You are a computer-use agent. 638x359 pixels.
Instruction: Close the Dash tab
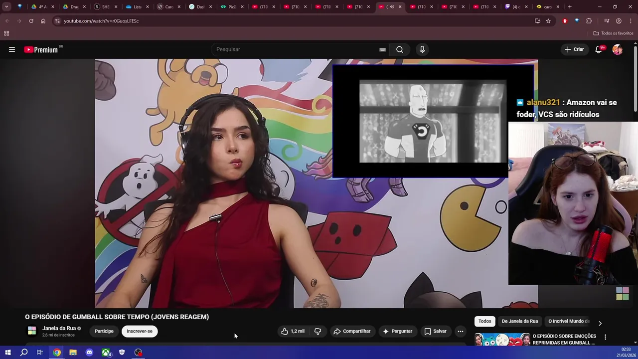pyautogui.click(x=211, y=7)
